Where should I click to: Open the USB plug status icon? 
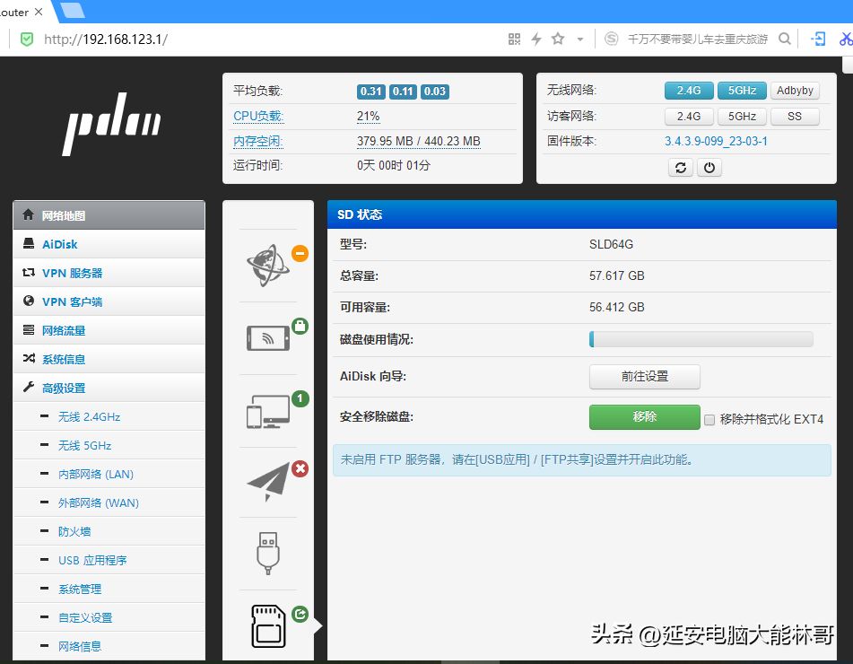coord(267,553)
